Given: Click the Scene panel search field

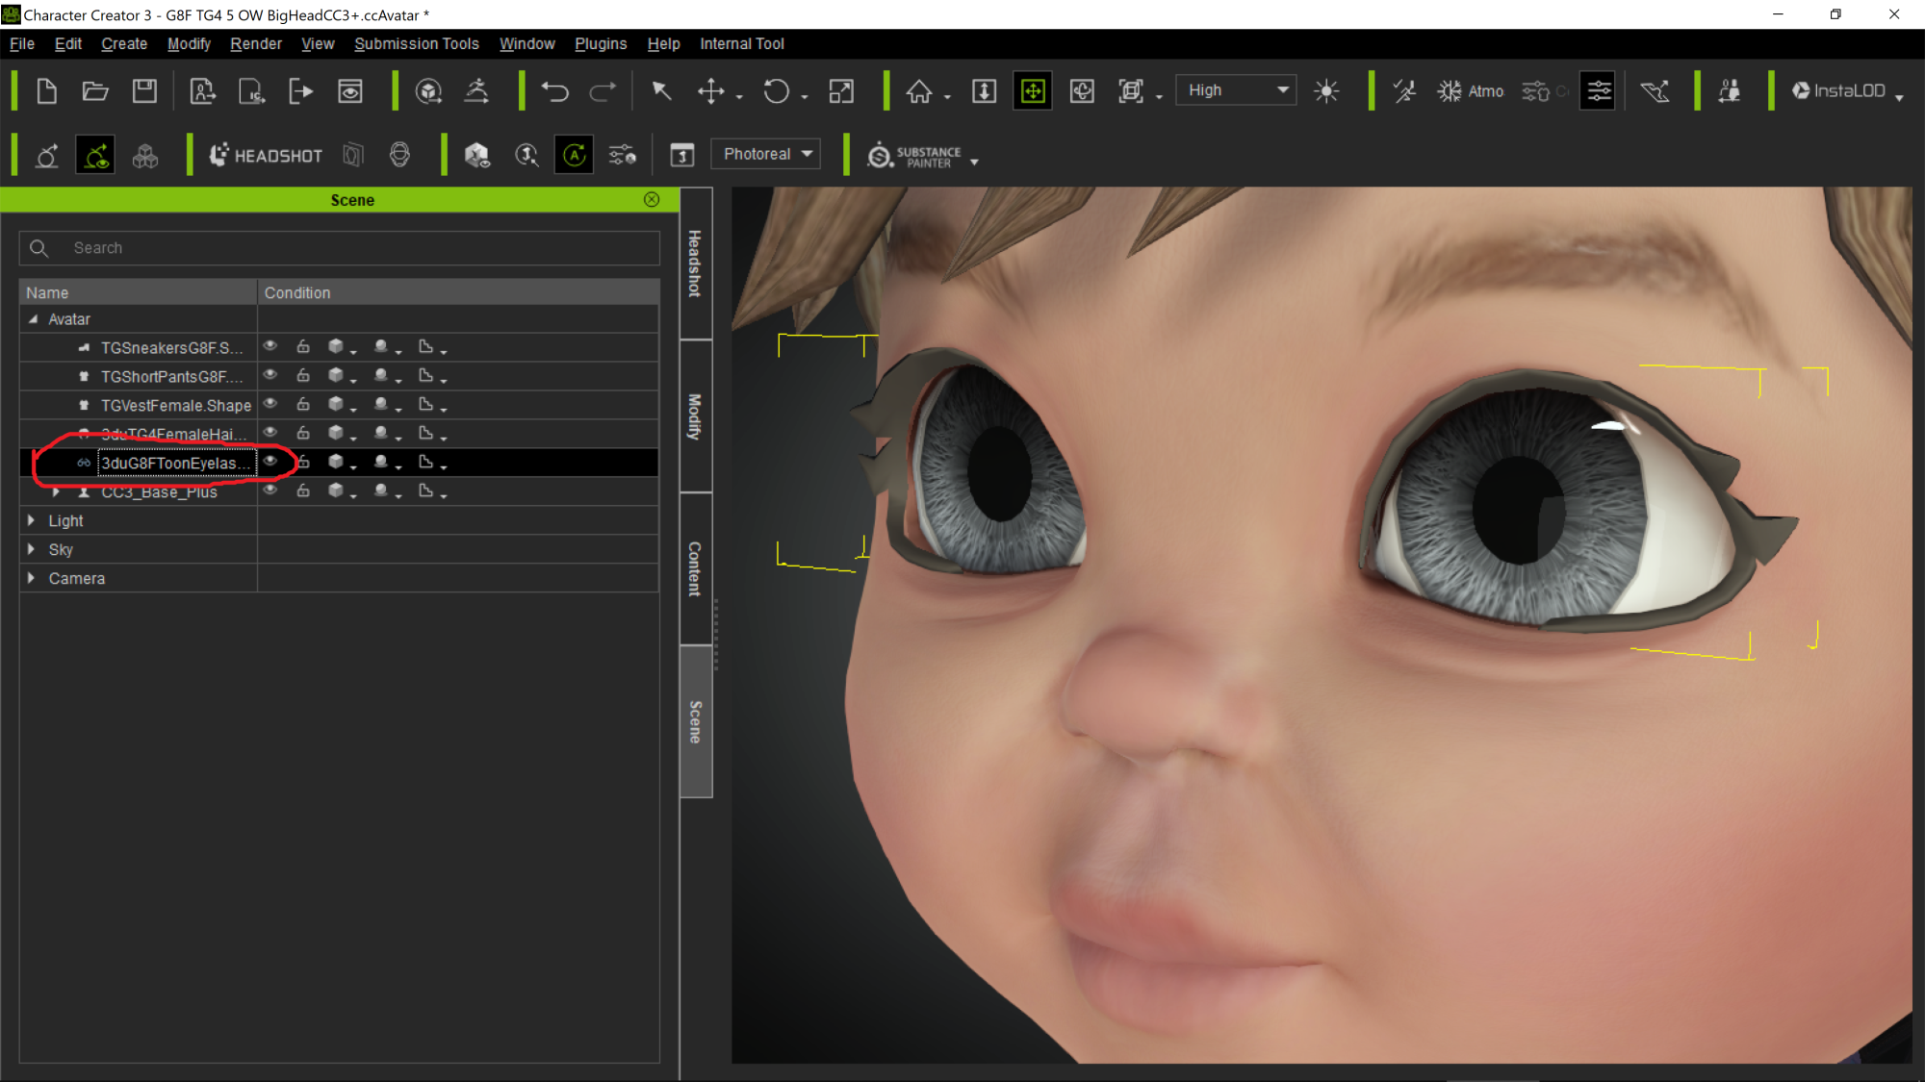Looking at the screenshot, I should tap(340, 248).
